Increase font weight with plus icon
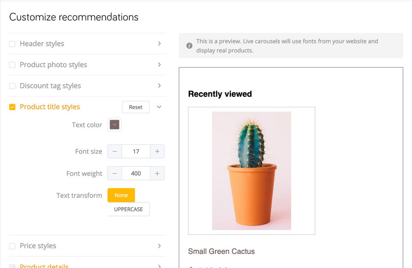The width and height of the screenshot is (412, 268). tap(157, 174)
